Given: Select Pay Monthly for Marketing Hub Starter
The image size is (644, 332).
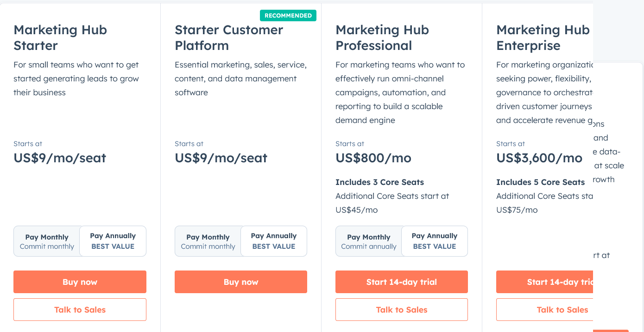Looking at the screenshot, I should tap(47, 241).
